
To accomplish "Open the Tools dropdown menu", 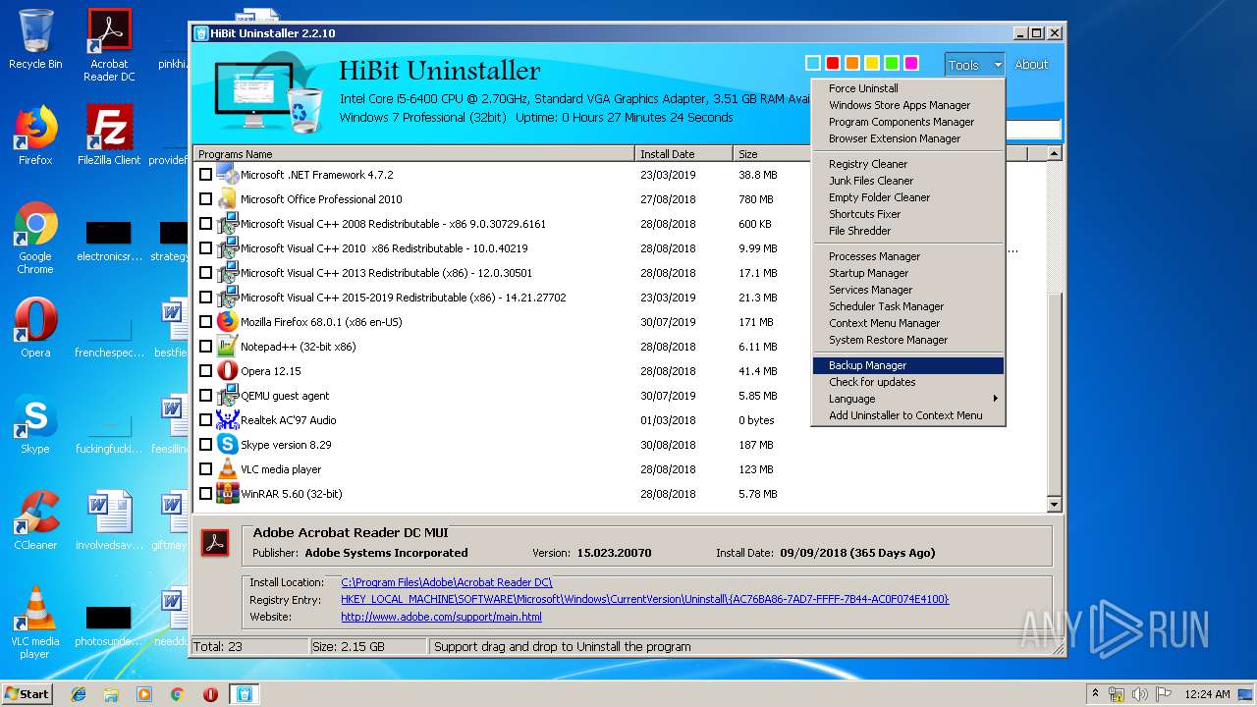I will (x=974, y=64).
